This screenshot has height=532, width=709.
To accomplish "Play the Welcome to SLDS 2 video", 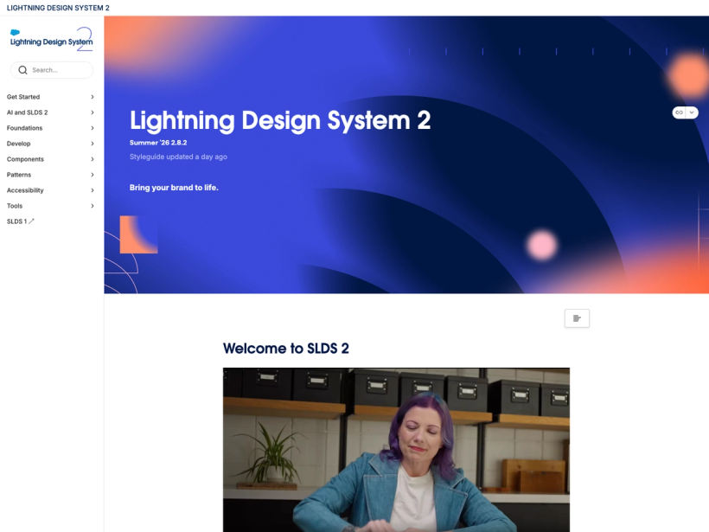I will click(x=396, y=450).
